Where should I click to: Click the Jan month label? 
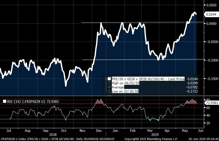click(115, 130)
